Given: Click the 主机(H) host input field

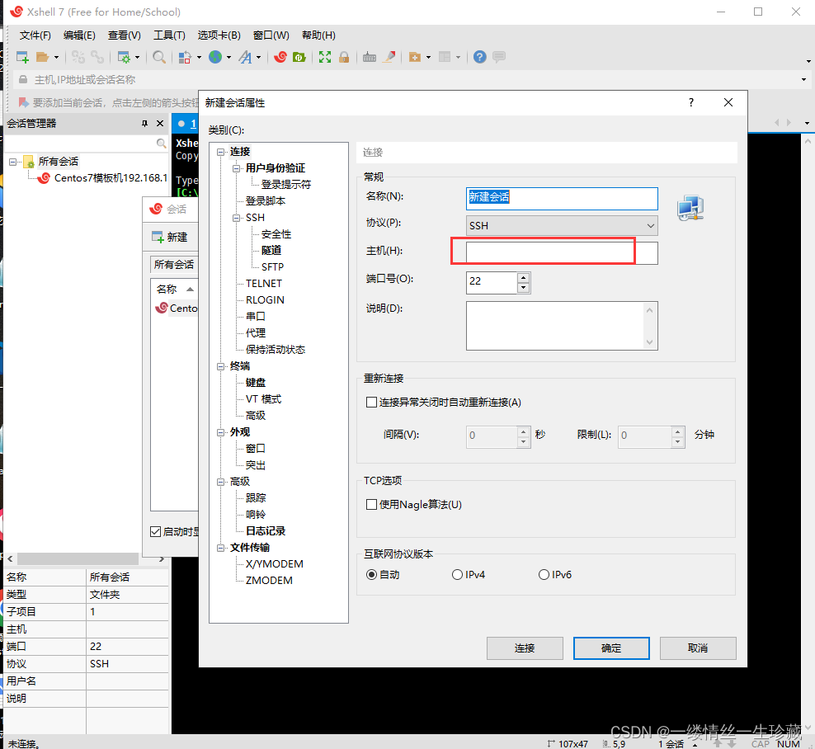Looking at the screenshot, I should click(562, 252).
